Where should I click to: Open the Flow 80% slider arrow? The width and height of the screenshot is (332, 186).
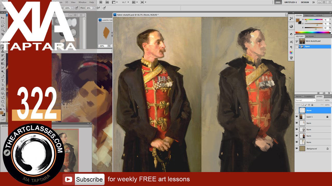(x=94, y=8)
